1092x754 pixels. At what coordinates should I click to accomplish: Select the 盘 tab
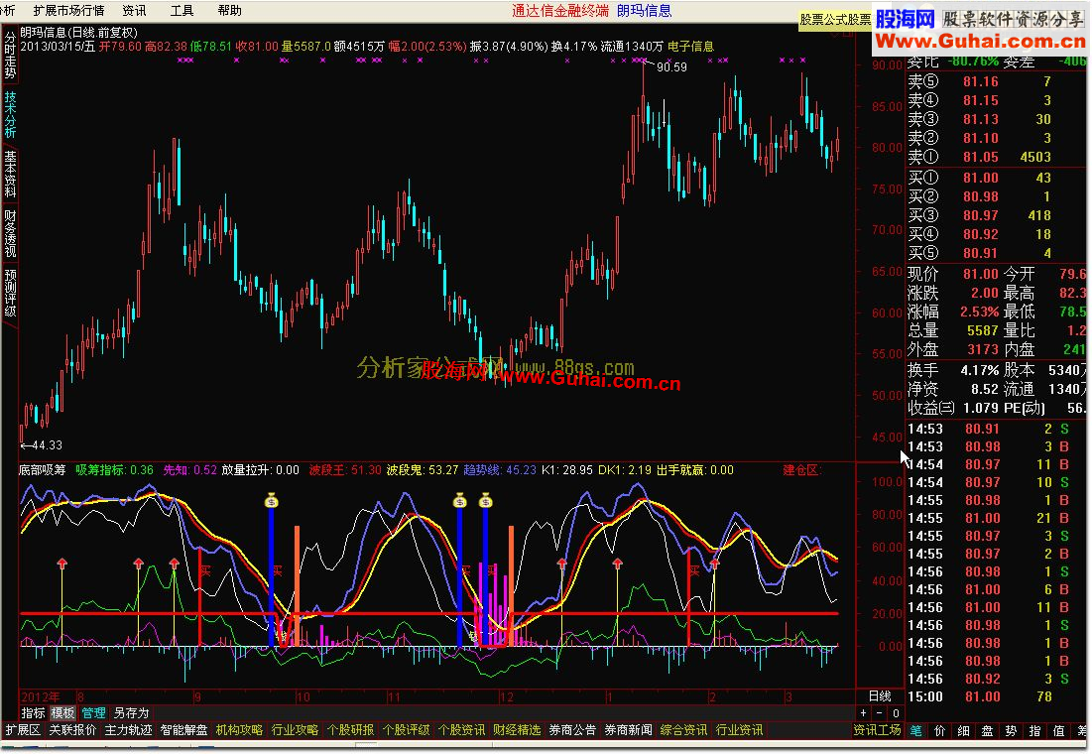pyautogui.click(x=987, y=730)
